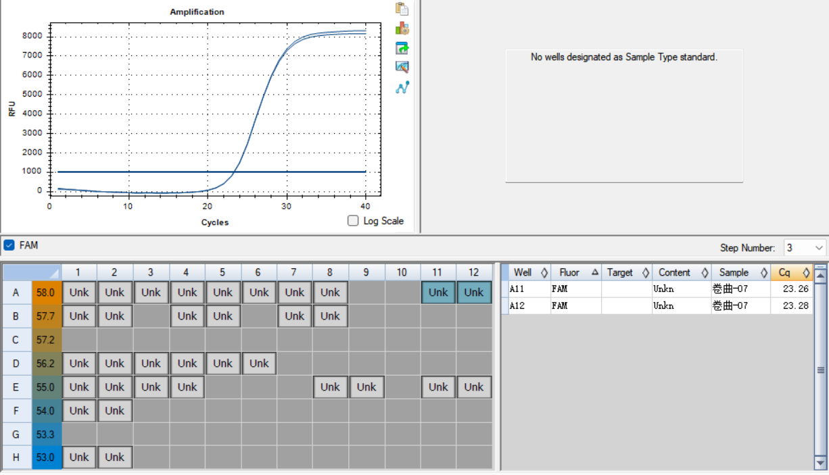This screenshot has width=829, height=475.
Task: Select well E9 Unk
Action: [366, 387]
